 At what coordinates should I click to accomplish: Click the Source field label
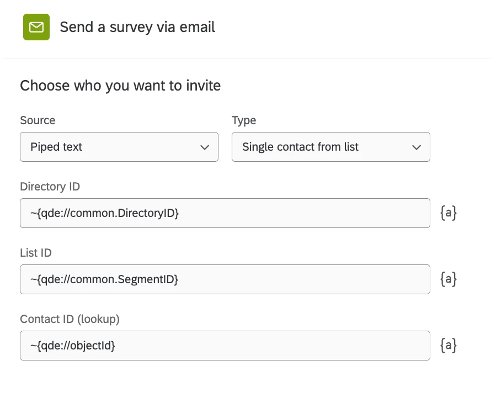(38, 120)
